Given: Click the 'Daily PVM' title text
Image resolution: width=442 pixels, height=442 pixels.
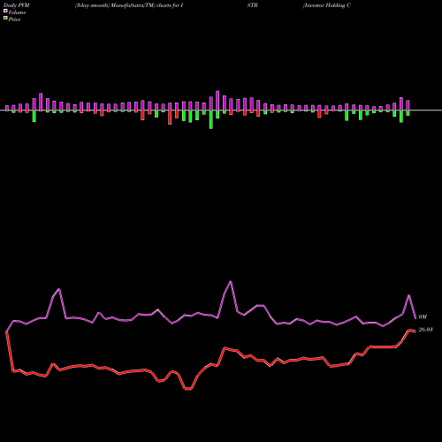Looking at the screenshot, I should coord(17,5).
